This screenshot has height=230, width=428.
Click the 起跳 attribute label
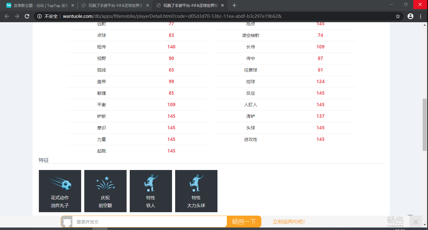102,151
